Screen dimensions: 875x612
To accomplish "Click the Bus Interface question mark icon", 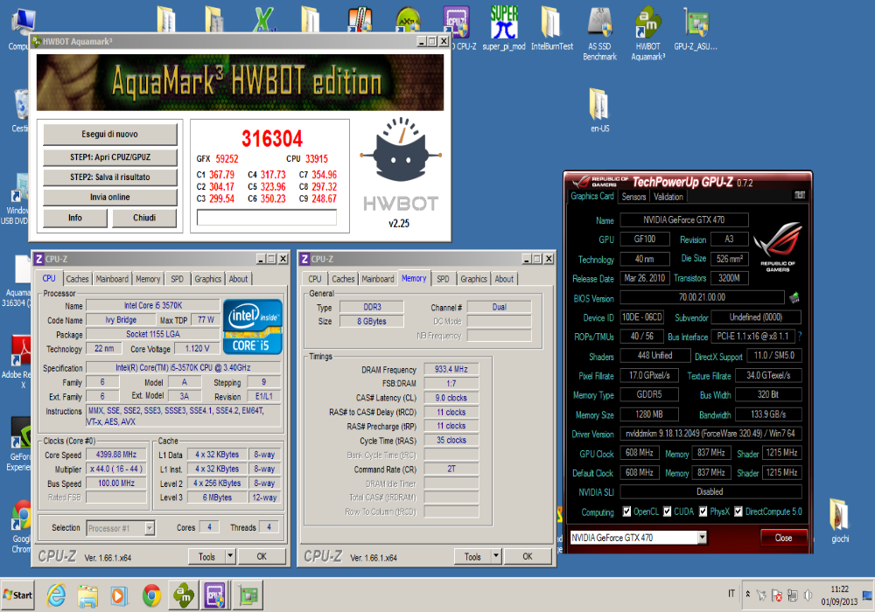I will coord(800,336).
